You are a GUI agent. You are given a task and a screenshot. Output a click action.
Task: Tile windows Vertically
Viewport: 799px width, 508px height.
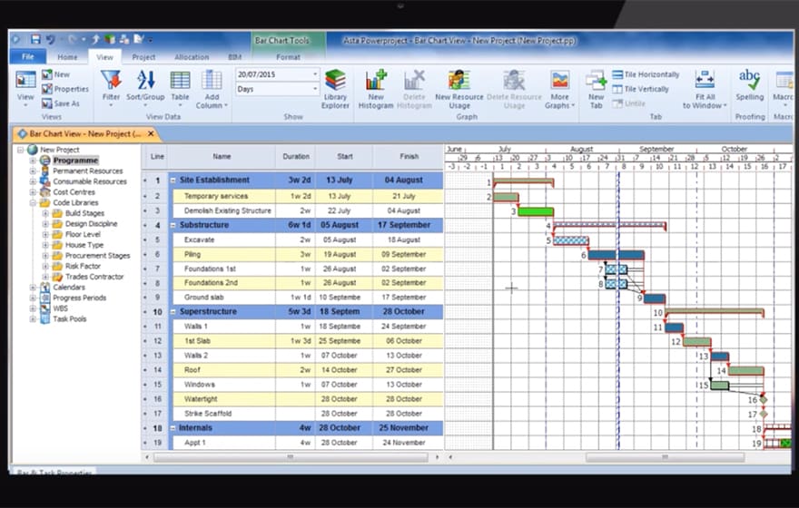pos(640,89)
